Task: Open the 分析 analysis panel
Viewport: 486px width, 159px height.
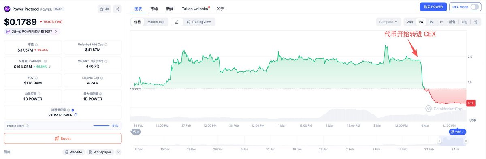Action: click(x=457, y=132)
